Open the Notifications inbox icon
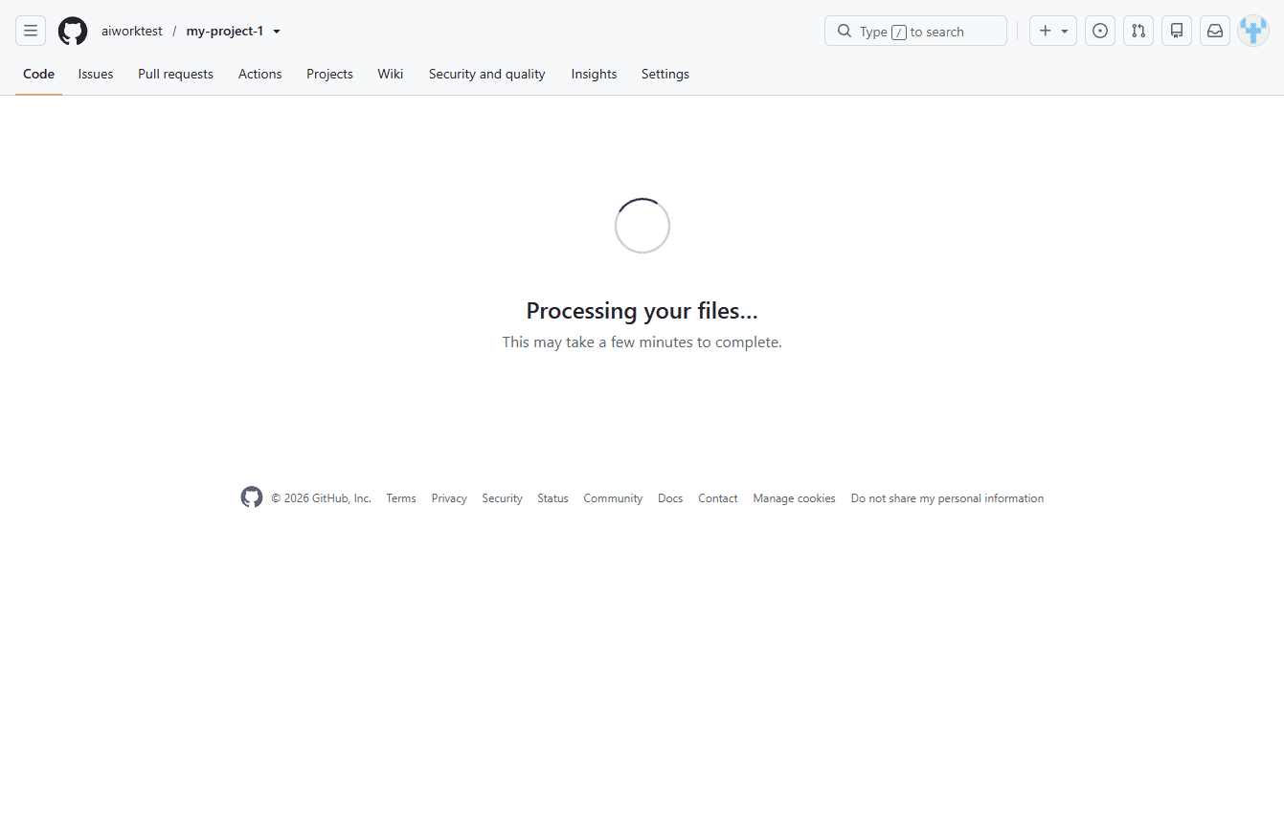This screenshot has width=1284, height=839. [1215, 31]
